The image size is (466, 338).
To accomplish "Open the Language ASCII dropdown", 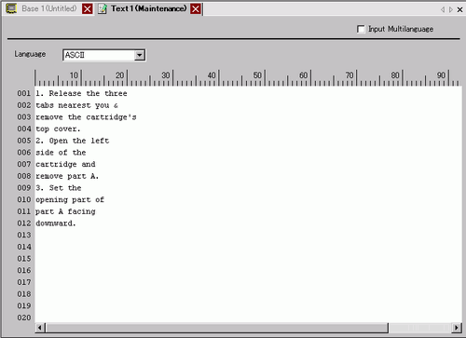I will tap(140, 55).
